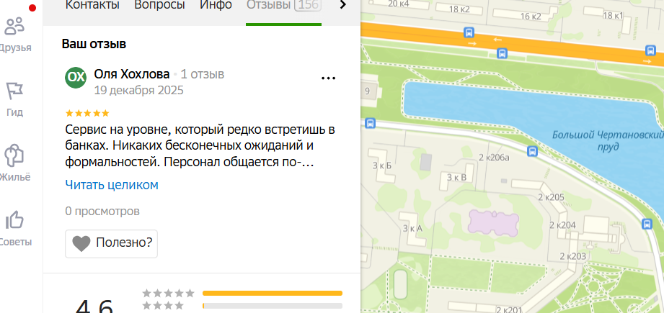Filter reviews by four-star bar
The height and width of the screenshot is (313, 664).
(273, 305)
